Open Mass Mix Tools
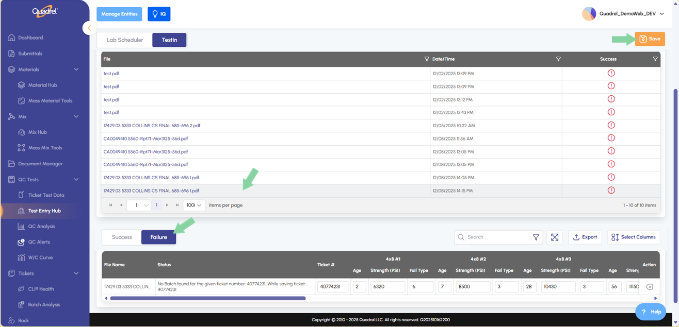Viewport: 679px width, 327px height. [x=45, y=148]
